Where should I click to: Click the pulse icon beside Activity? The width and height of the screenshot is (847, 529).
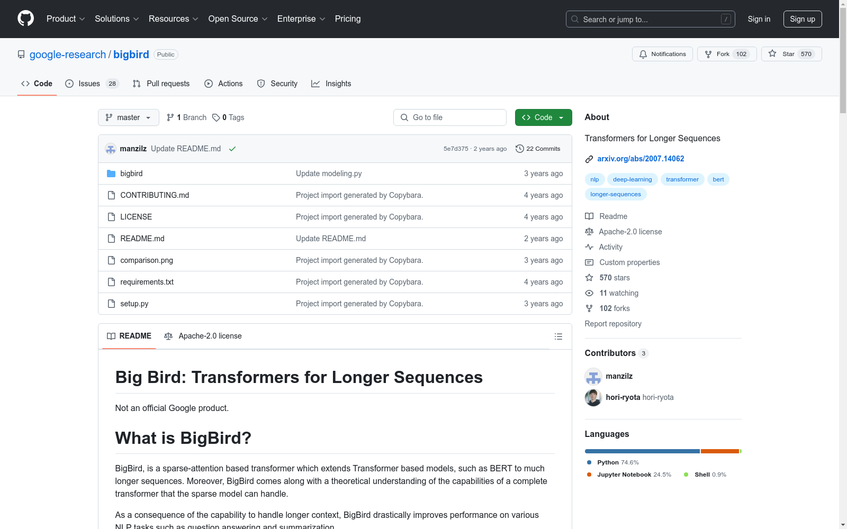pyautogui.click(x=589, y=247)
